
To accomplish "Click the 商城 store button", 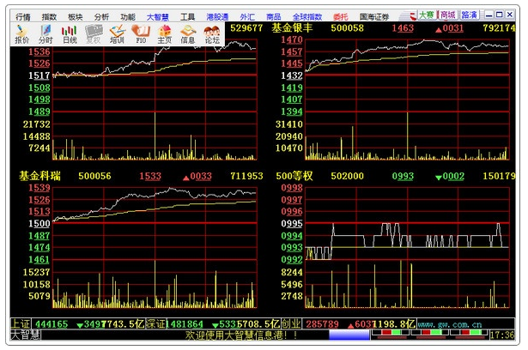I will 448,15.
